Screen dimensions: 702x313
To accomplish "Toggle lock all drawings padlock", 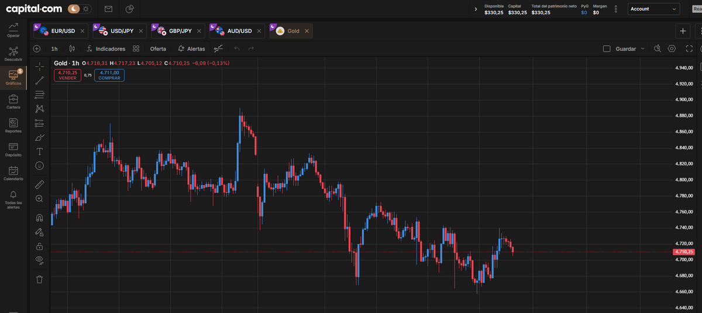I will (x=39, y=246).
